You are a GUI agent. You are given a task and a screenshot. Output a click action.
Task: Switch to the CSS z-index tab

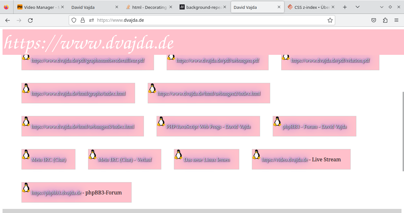tap(309, 7)
